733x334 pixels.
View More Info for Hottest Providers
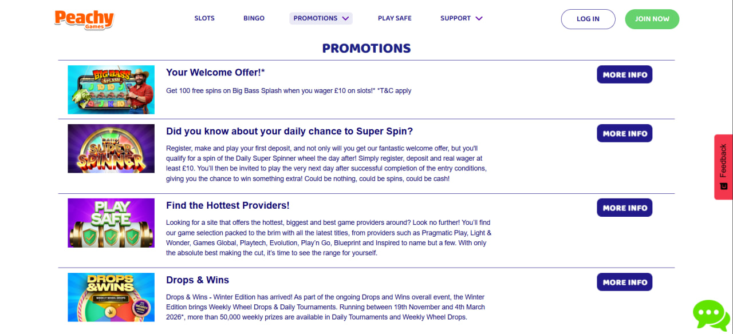click(x=624, y=208)
